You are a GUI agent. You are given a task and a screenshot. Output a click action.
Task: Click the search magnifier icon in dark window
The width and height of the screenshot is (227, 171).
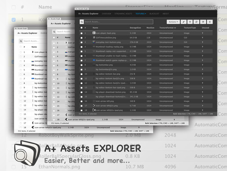tap(82, 22)
